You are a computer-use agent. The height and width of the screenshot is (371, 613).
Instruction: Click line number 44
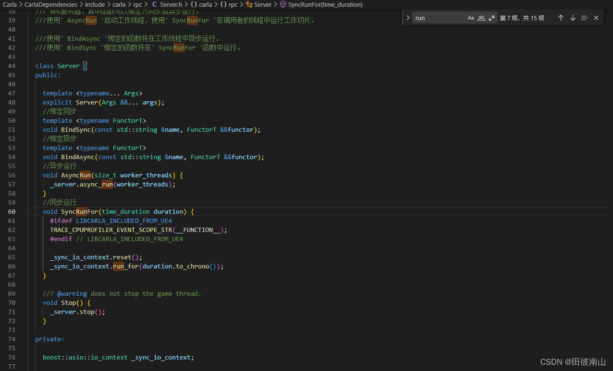12,66
